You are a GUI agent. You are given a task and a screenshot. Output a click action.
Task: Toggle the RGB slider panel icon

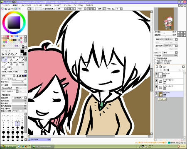(6, 9)
